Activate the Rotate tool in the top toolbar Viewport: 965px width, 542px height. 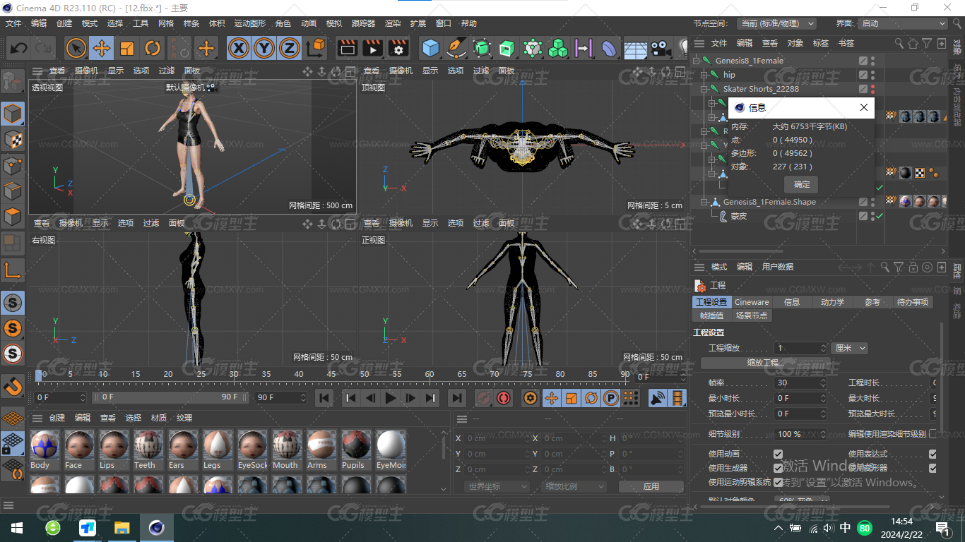(153, 48)
